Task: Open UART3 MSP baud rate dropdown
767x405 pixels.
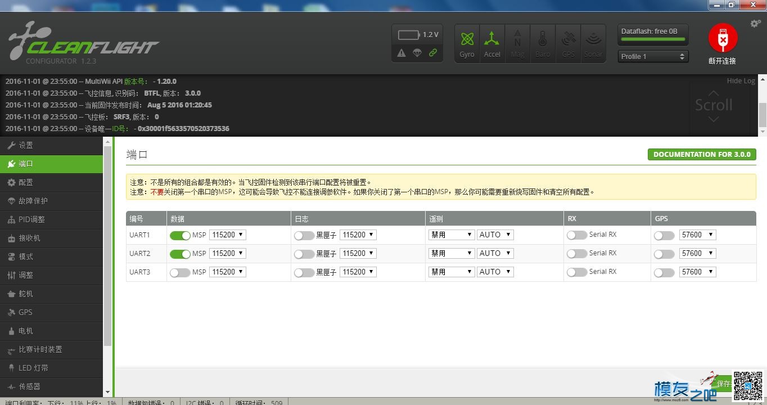Action: (x=228, y=272)
